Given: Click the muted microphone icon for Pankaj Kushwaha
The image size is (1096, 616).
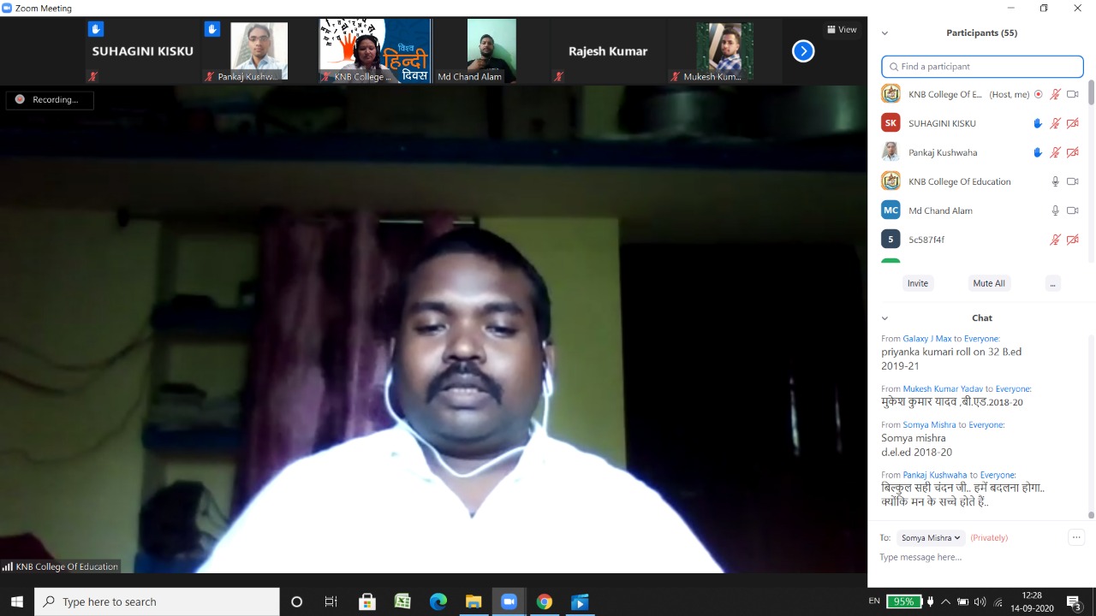Looking at the screenshot, I should click(1055, 152).
